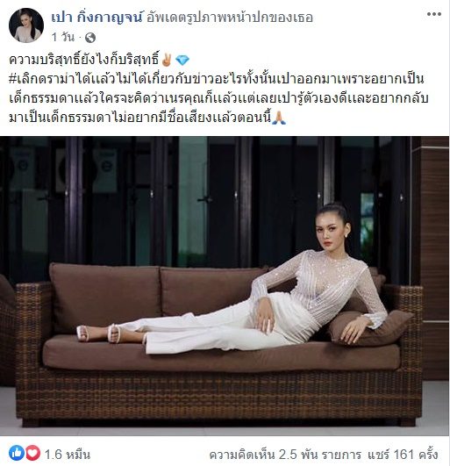
Task: Click the folded hands emoji ending caption
Action: click(279, 118)
